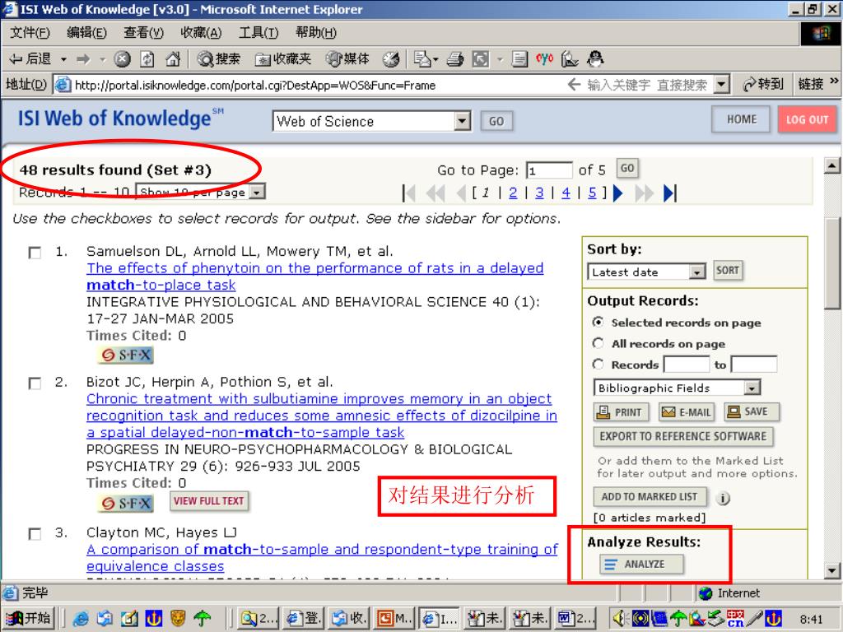Launch Internet Explorer from quick launch
Image resolution: width=843 pixels, height=632 pixels.
coord(81,619)
